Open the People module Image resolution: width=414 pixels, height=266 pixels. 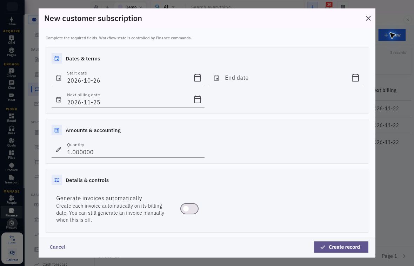[x=11, y=200]
